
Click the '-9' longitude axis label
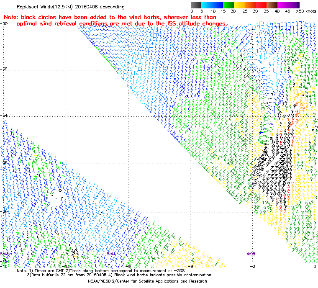128,267
